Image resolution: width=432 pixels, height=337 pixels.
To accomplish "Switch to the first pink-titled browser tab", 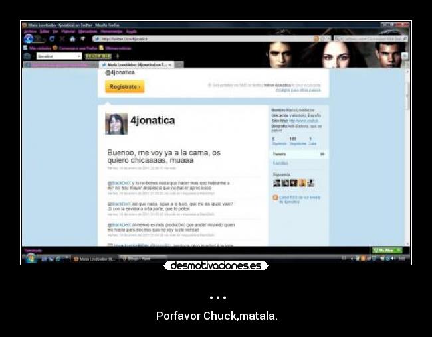I will click(60, 64).
